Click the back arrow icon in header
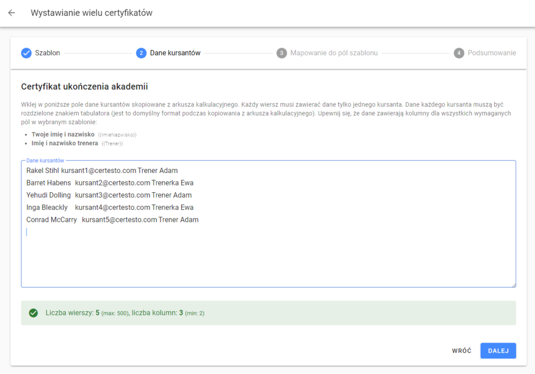This screenshot has height=374, width=535. coord(11,13)
